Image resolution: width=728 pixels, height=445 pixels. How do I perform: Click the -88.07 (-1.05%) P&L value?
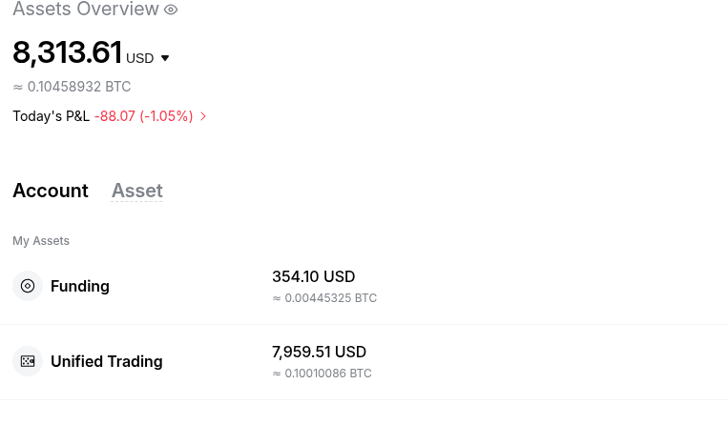tap(143, 116)
